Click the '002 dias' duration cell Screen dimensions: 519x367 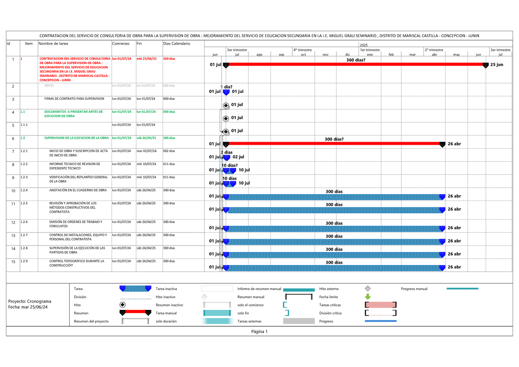click(169, 151)
